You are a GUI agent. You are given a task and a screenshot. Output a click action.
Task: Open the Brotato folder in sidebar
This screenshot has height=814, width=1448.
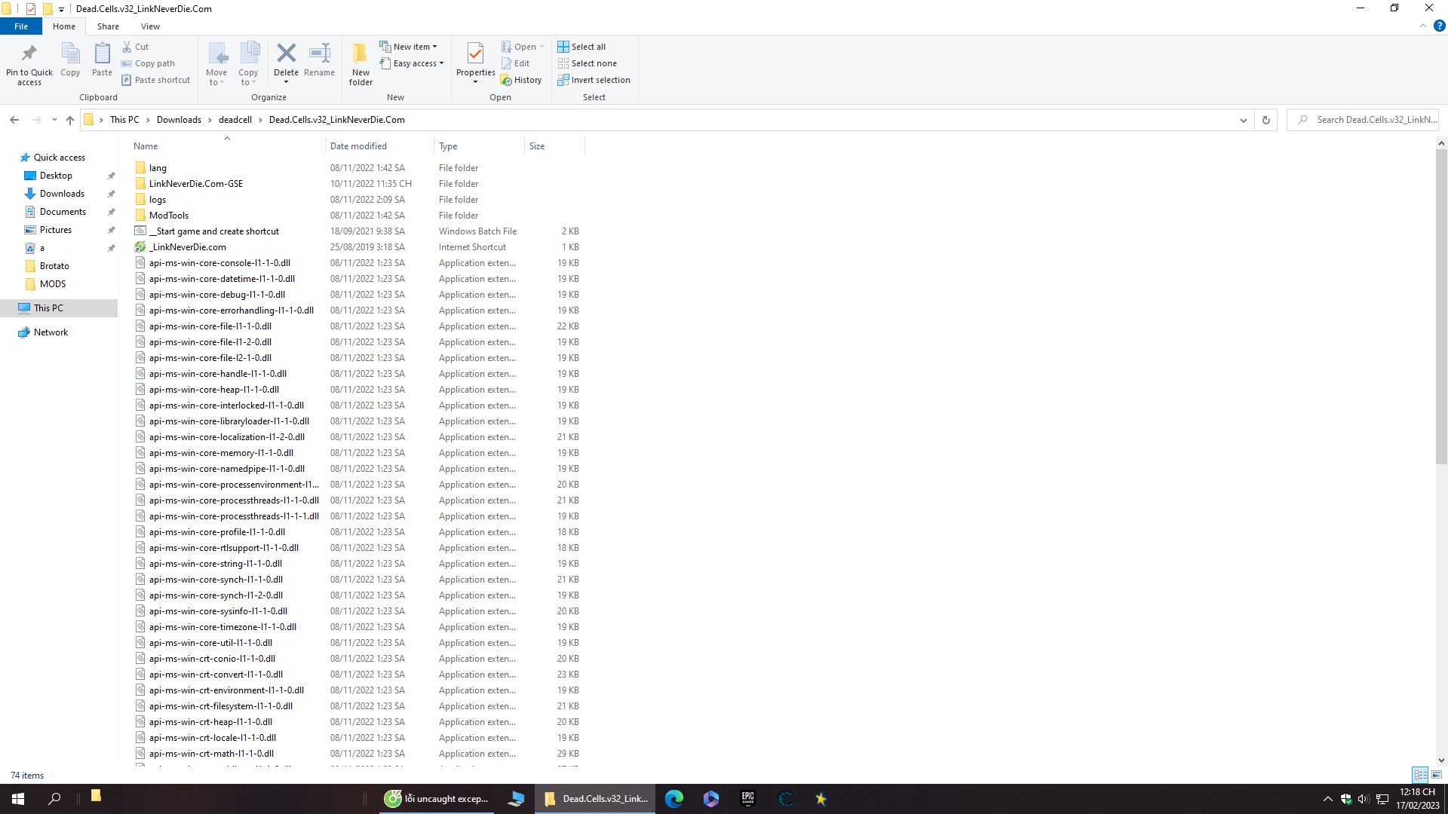(54, 266)
